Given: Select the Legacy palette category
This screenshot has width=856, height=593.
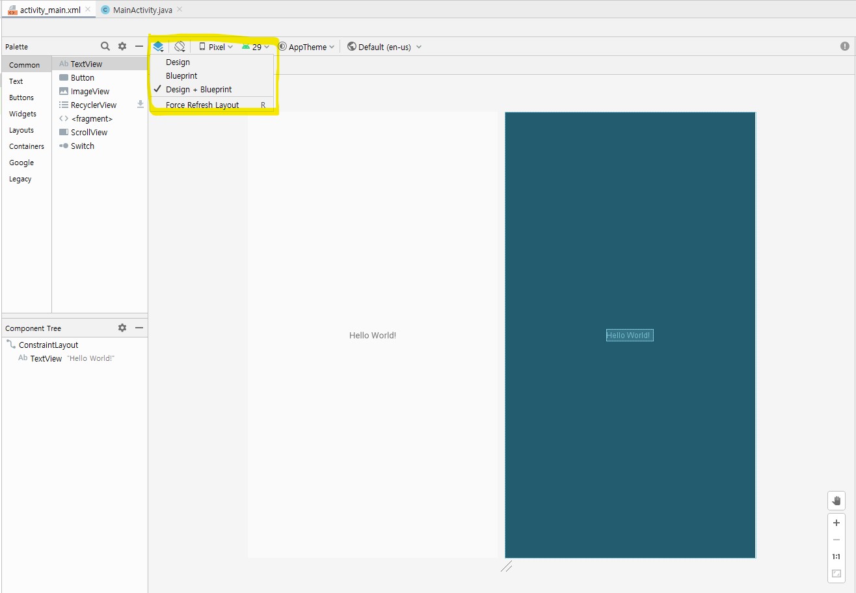Looking at the screenshot, I should (x=27, y=179).
